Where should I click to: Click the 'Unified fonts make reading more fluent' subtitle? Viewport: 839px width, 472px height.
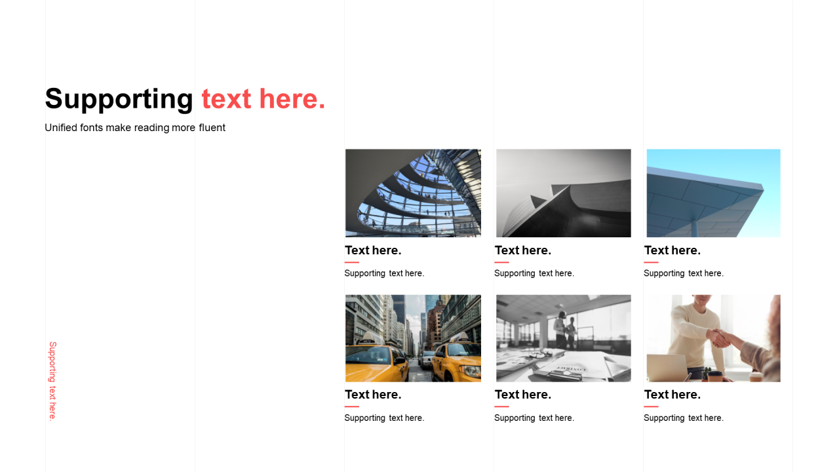coord(135,128)
